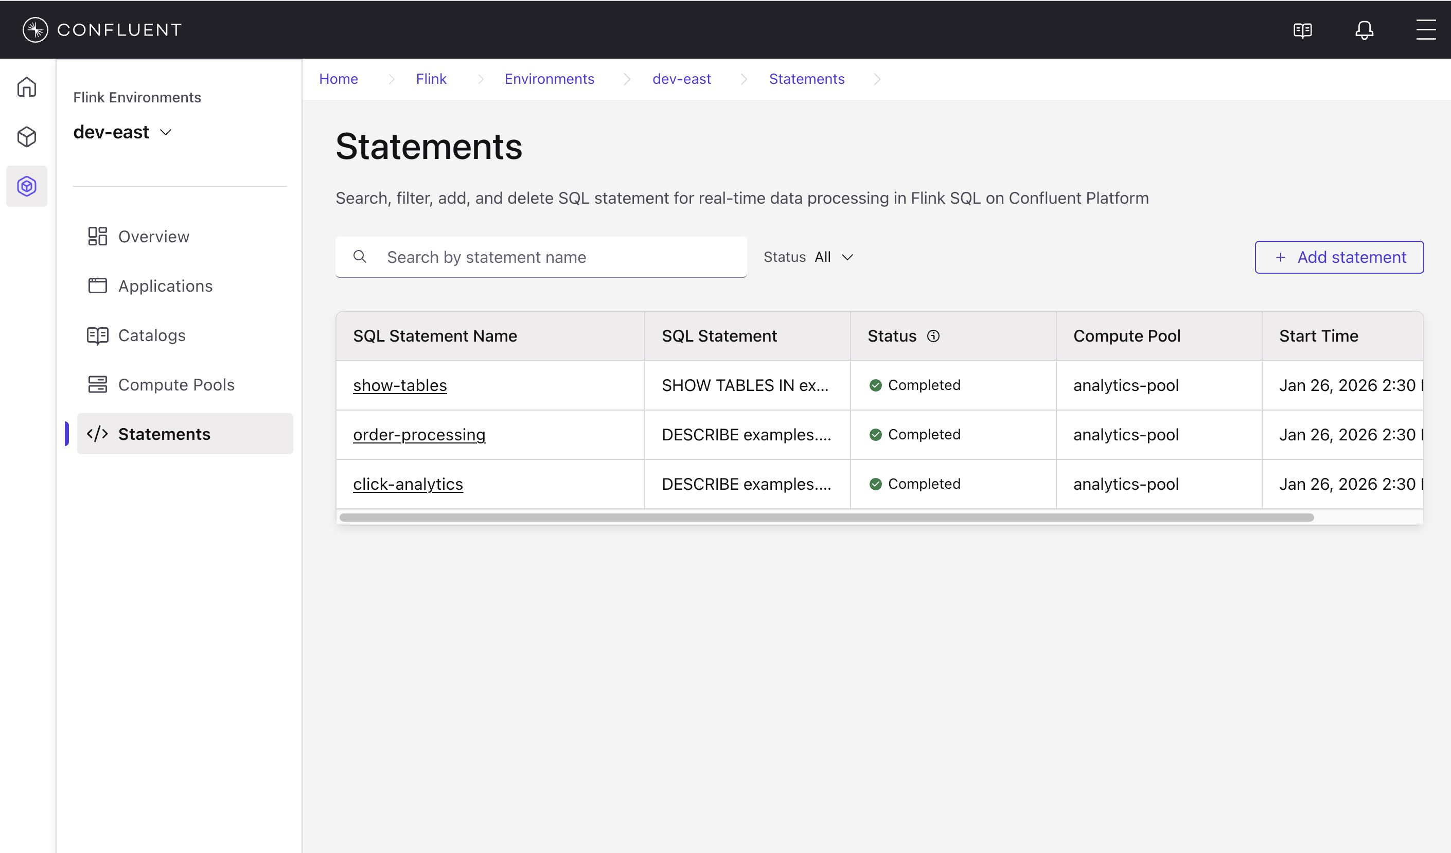1451x853 pixels.
Task: Open the cube icon in left rail
Action: tap(26, 137)
